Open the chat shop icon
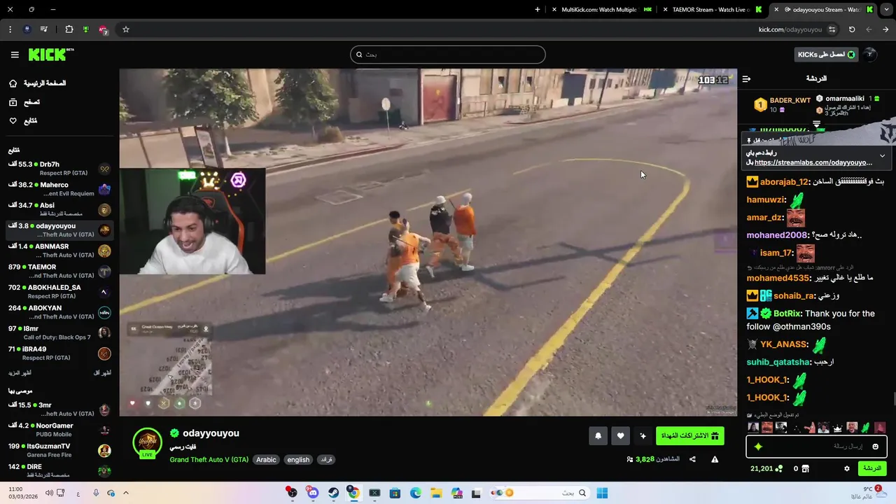 point(805,468)
